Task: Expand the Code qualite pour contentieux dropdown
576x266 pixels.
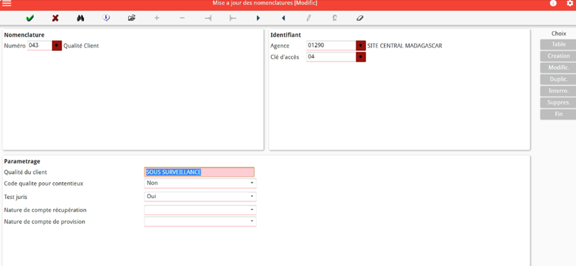Action: (x=252, y=184)
